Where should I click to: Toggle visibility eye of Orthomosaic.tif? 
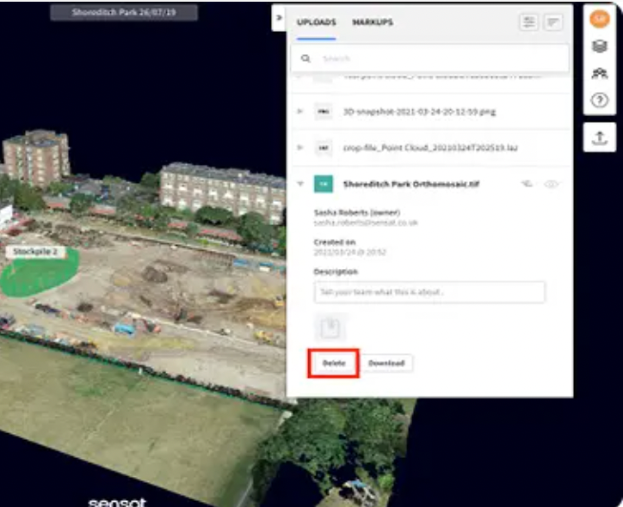pyautogui.click(x=551, y=184)
